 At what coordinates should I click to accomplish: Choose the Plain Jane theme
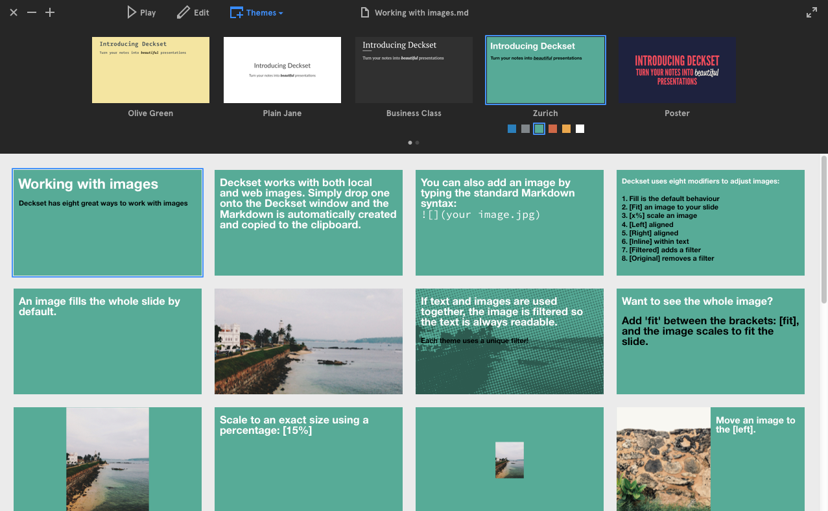[x=282, y=70]
